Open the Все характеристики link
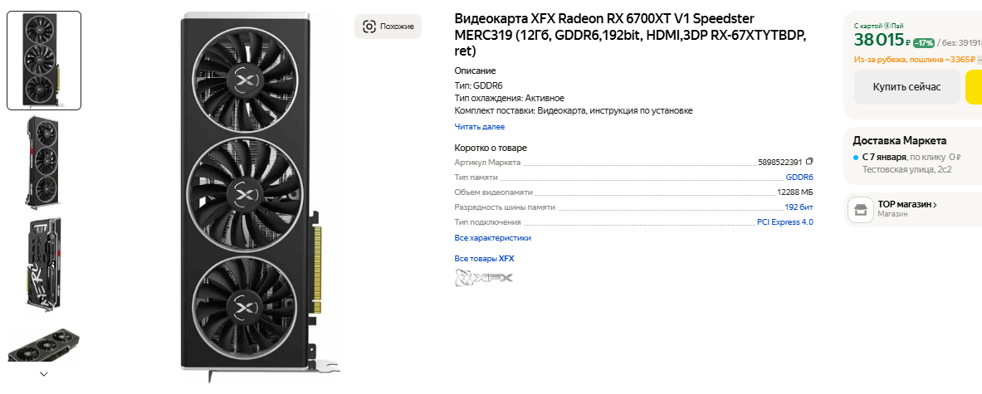 point(492,238)
